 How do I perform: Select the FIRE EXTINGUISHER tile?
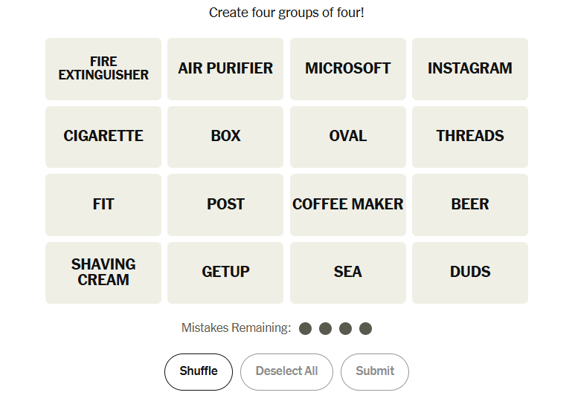click(103, 69)
